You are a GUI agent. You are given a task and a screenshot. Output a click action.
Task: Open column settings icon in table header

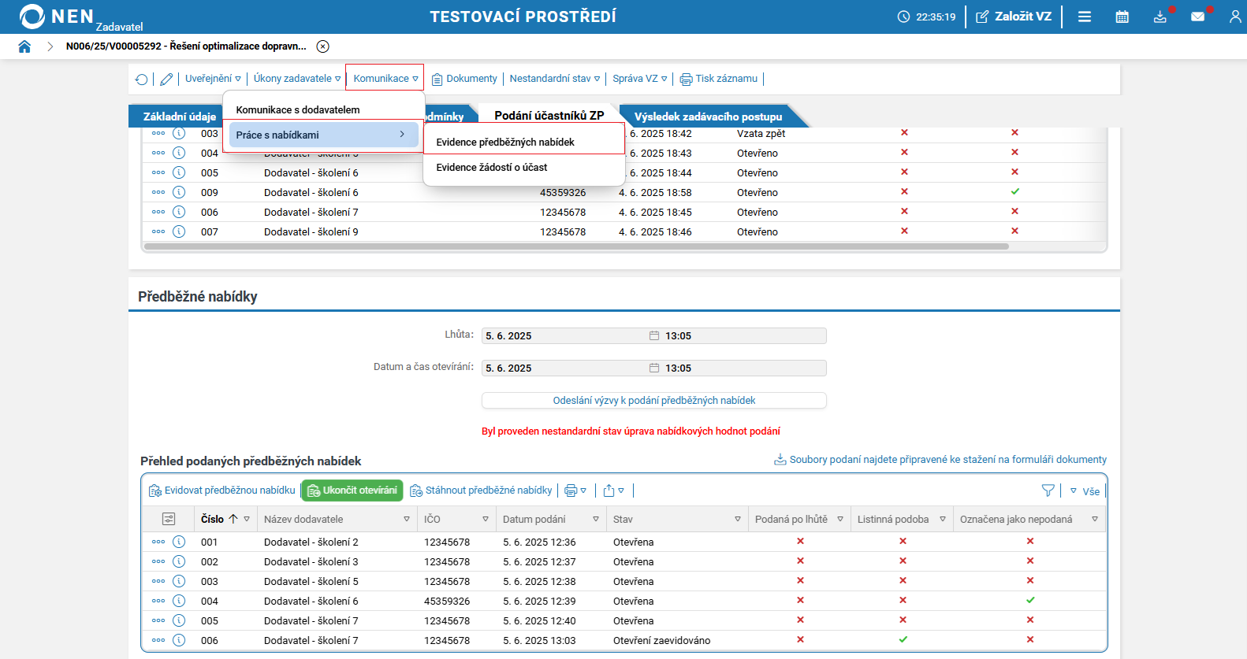pyautogui.click(x=169, y=519)
